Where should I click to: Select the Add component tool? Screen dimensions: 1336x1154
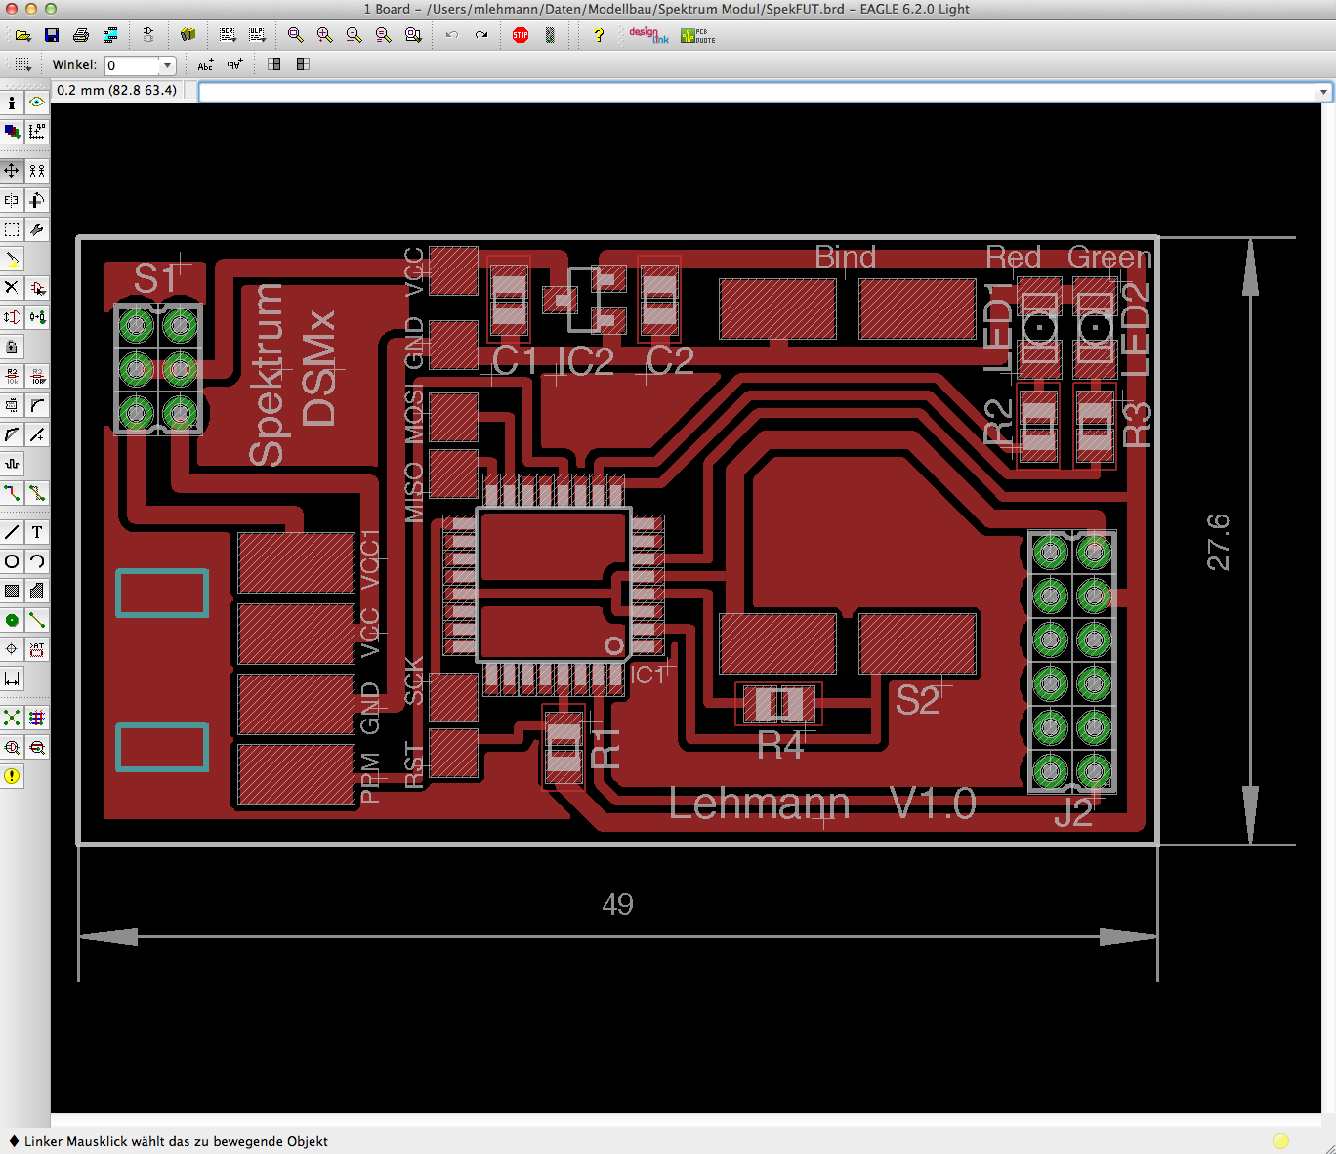click(x=37, y=287)
